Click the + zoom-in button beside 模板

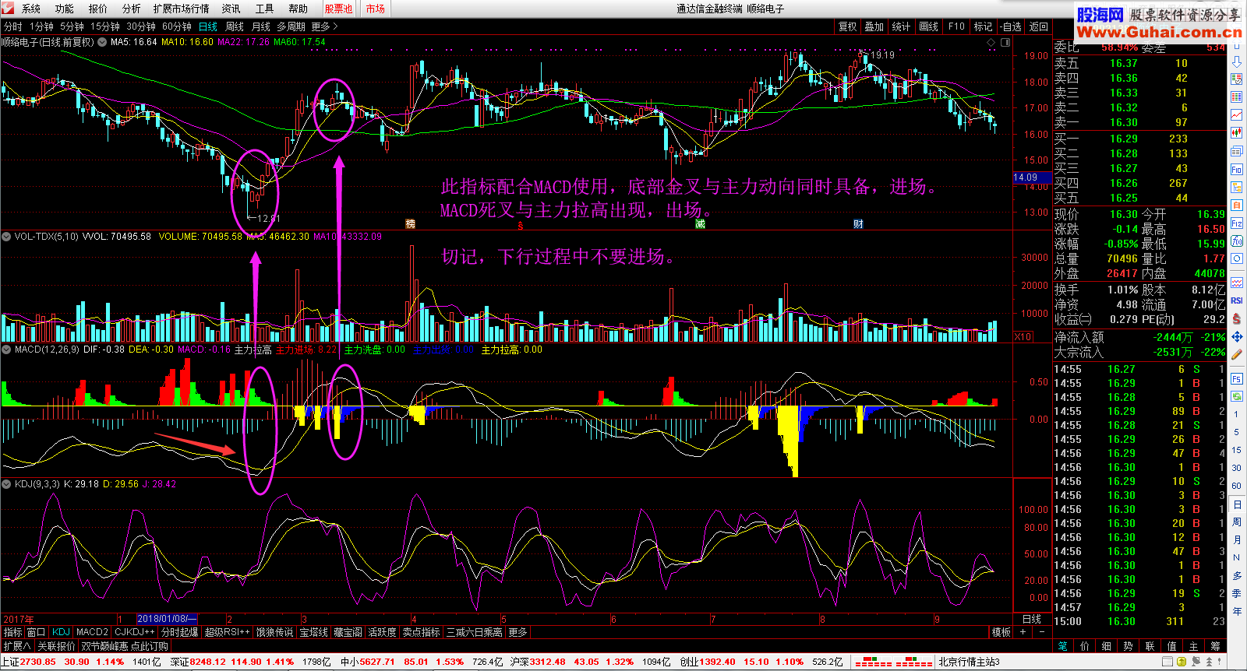click(1023, 632)
